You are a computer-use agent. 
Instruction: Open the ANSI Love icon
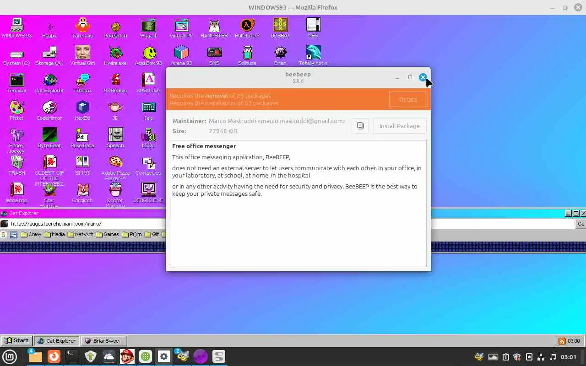pyautogui.click(x=148, y=83)
